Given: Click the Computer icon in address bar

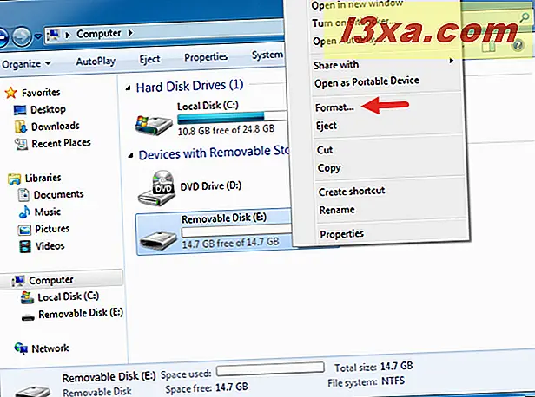Looking at the screenshot, I should pos(54,34).
